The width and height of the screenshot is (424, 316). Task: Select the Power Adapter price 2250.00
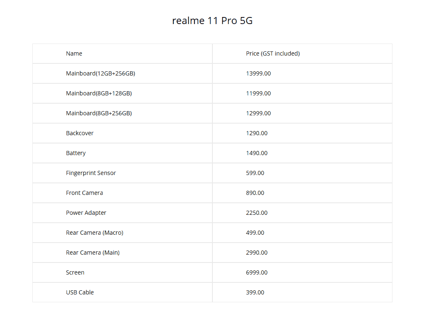pos(256,213)
